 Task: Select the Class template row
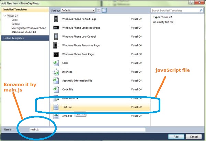(100, 63)
